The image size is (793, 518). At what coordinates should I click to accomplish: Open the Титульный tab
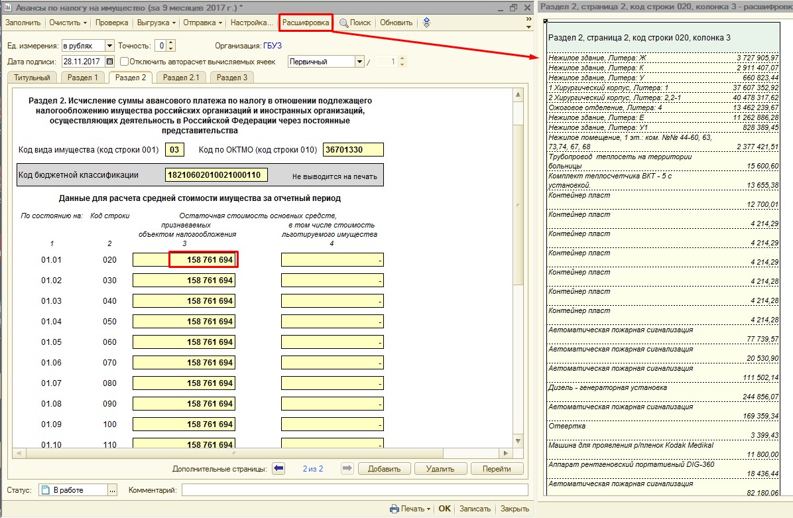(x=32, y=78)
